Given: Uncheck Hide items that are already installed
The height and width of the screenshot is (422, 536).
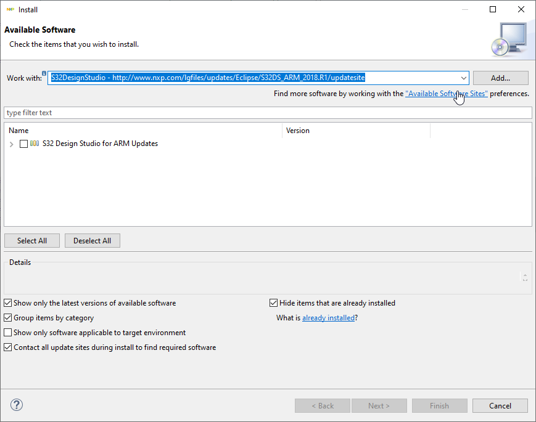Looking at the screenshot, I should point(274,303).
